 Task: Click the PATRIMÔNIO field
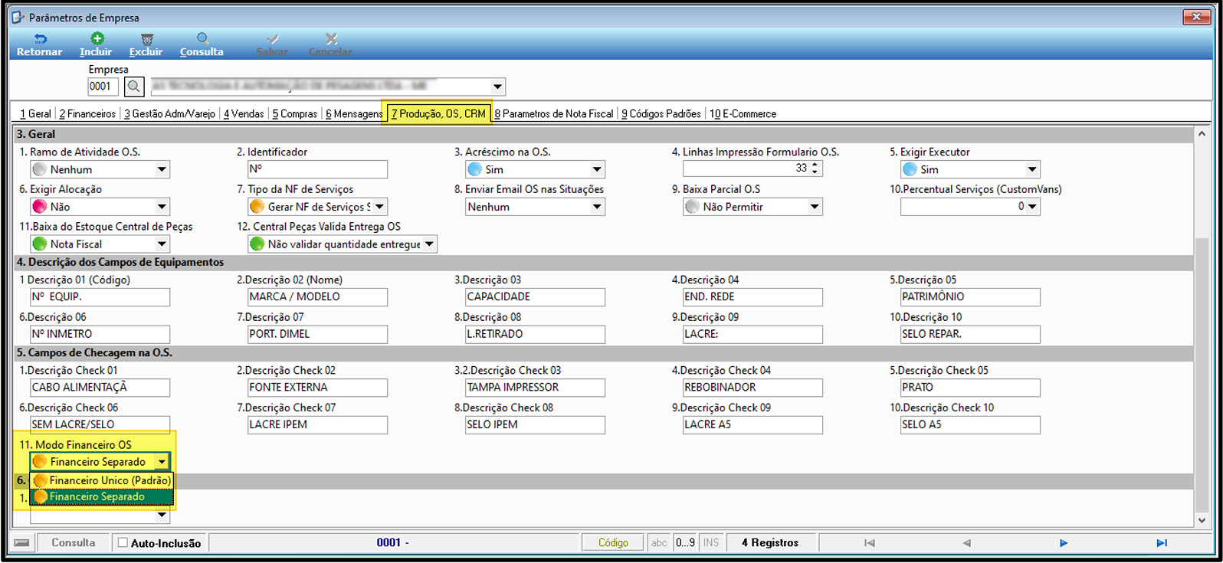point(970,297)
